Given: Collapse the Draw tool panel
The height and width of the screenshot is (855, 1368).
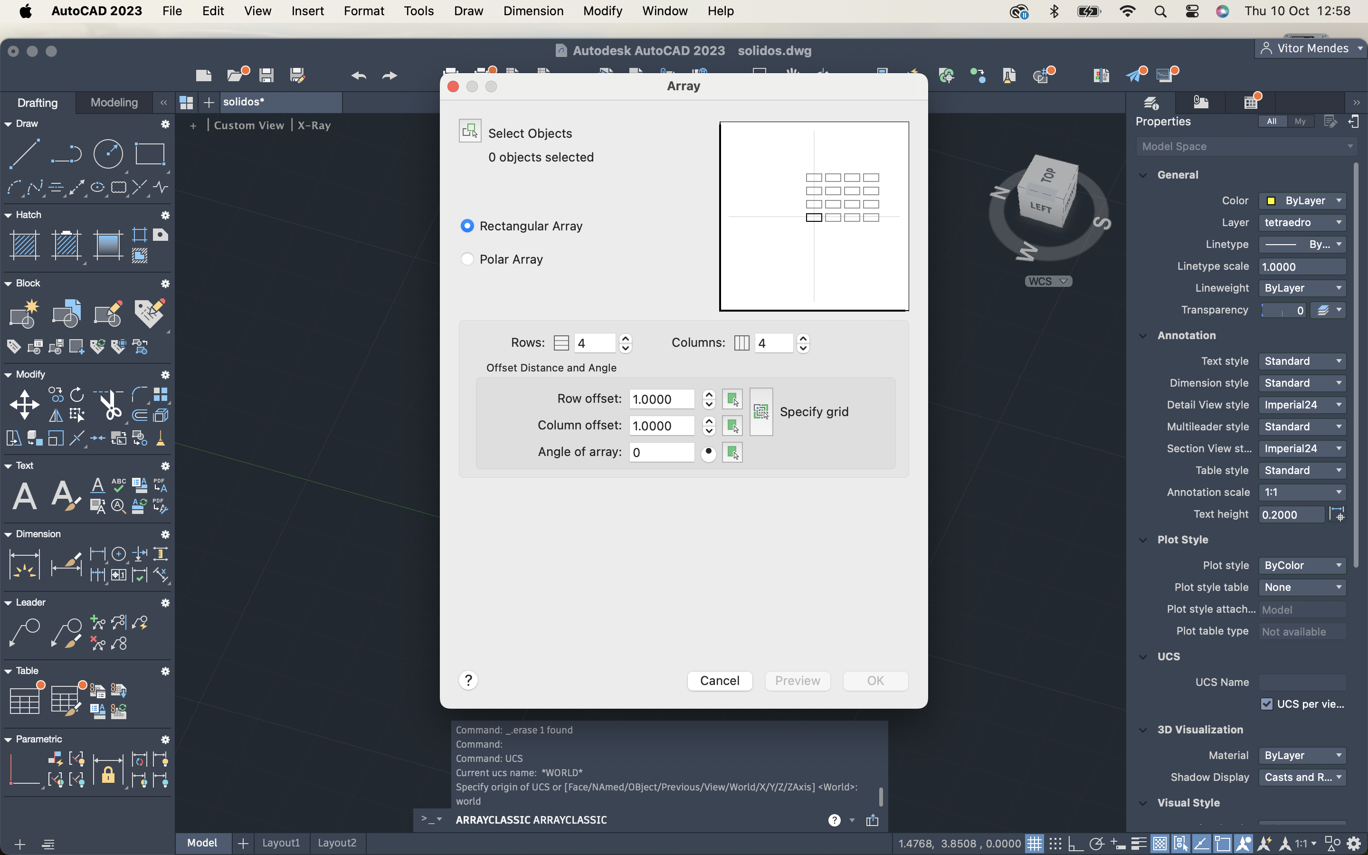Looking at the screenshot, I should point(8,124).
